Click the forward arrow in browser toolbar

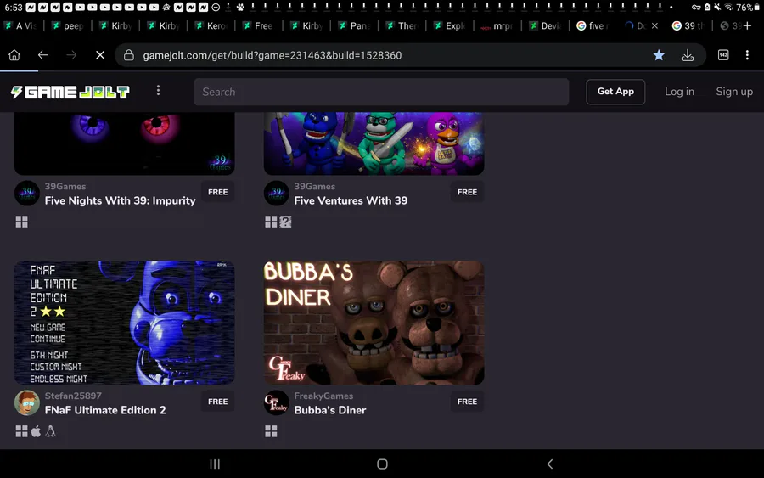71,55
